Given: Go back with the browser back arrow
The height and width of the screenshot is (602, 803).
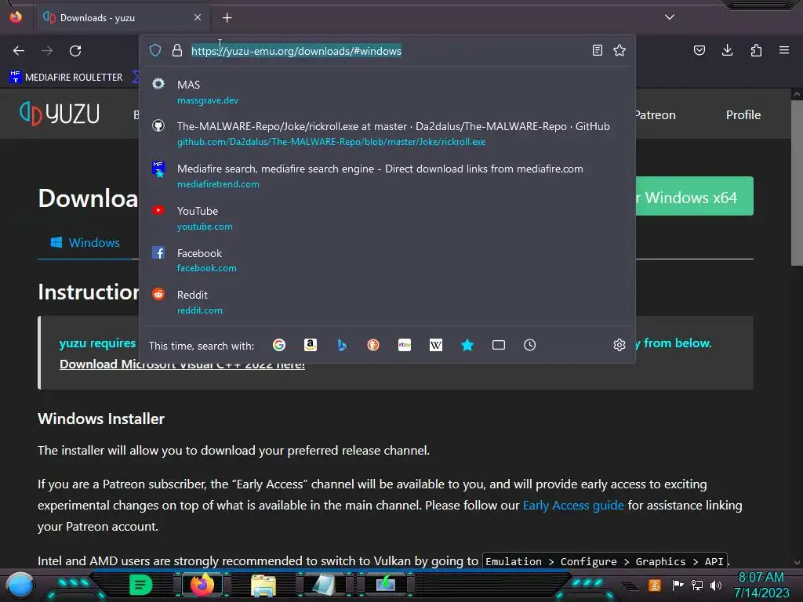Looking at the screenshot, I should (19, 51).
